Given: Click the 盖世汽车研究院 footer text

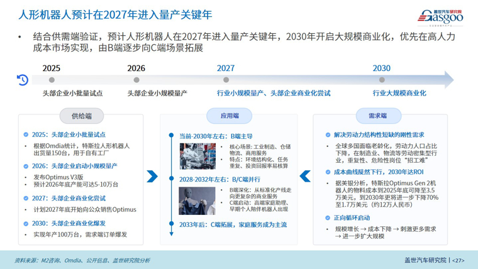Looking at the screenshot, I should point(425,260).
